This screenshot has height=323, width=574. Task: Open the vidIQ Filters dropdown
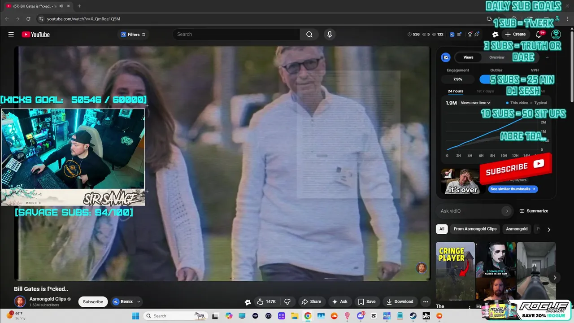tap(134, 35)
